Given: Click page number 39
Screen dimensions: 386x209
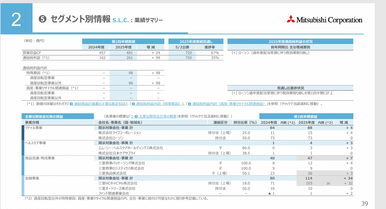Looking at the screenshot, I should coord(365,204).
